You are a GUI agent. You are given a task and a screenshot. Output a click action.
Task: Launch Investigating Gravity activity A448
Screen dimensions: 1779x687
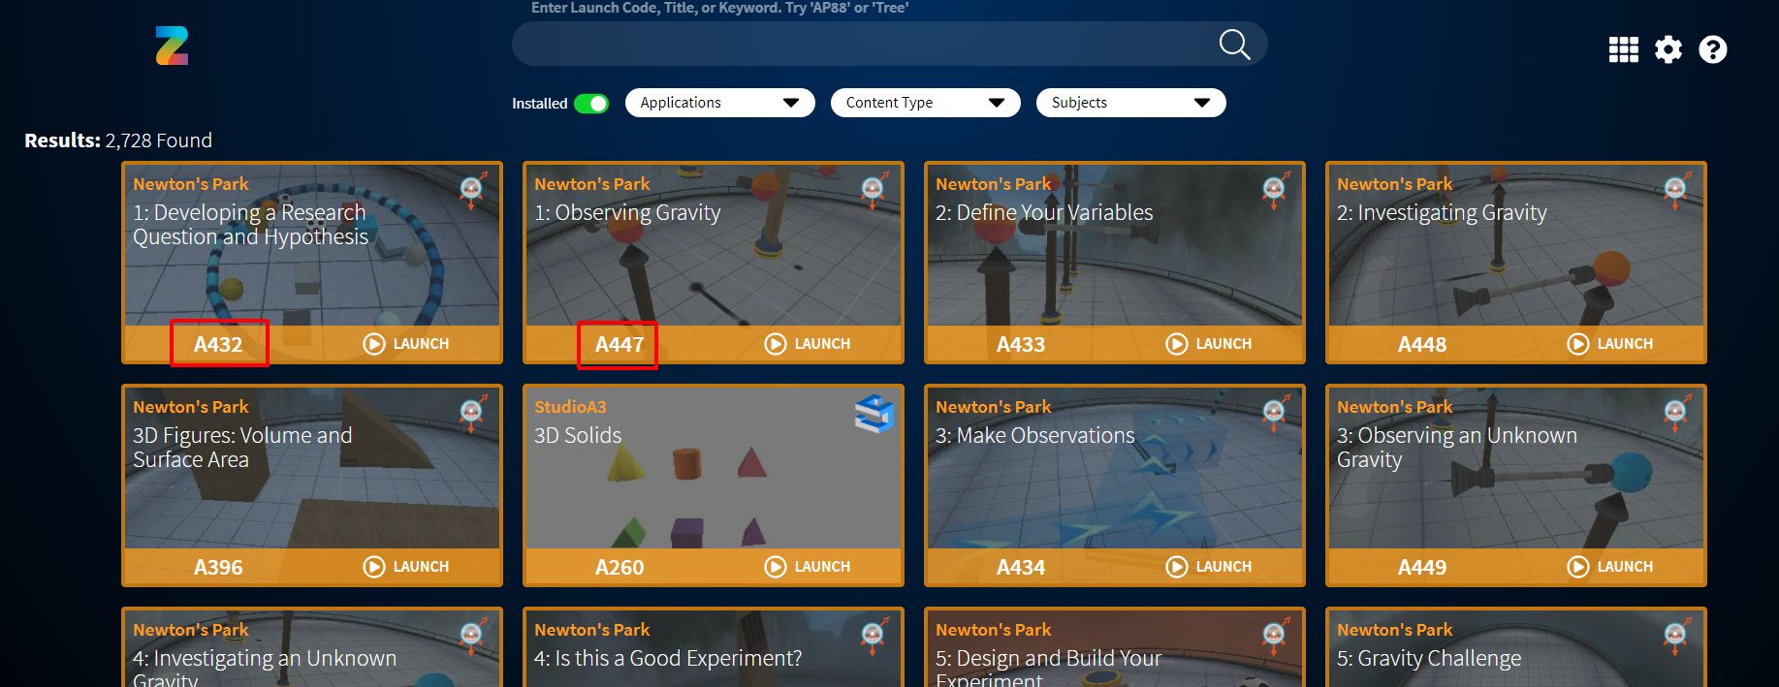pos(1610,344)
